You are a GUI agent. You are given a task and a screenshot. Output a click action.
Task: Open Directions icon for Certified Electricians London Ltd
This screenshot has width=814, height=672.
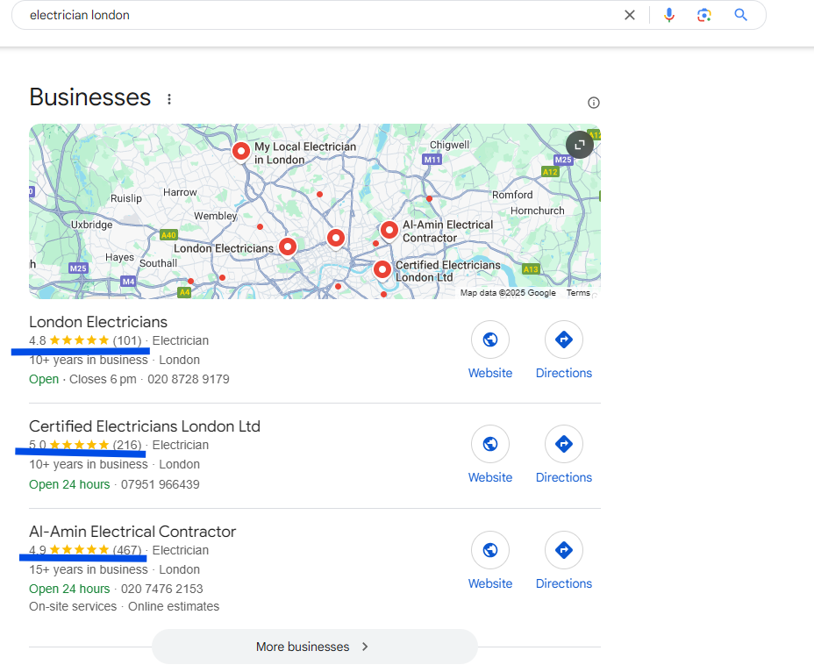click(x=564, y=444)
